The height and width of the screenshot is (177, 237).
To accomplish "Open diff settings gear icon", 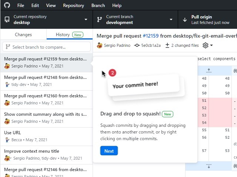I will 206,45.
